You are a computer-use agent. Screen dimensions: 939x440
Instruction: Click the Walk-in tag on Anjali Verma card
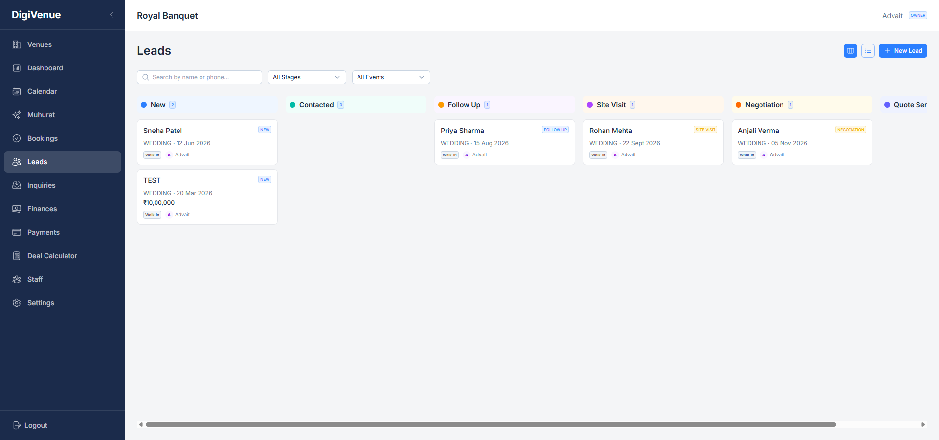747,155
